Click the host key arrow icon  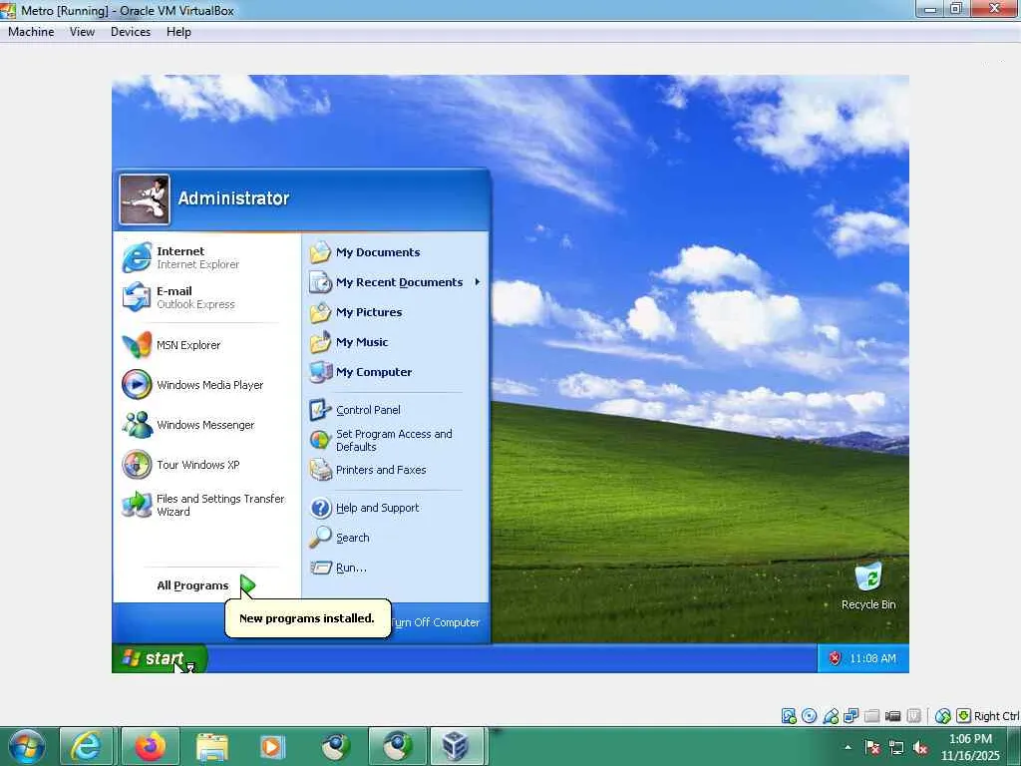click(x=963, y=716)
